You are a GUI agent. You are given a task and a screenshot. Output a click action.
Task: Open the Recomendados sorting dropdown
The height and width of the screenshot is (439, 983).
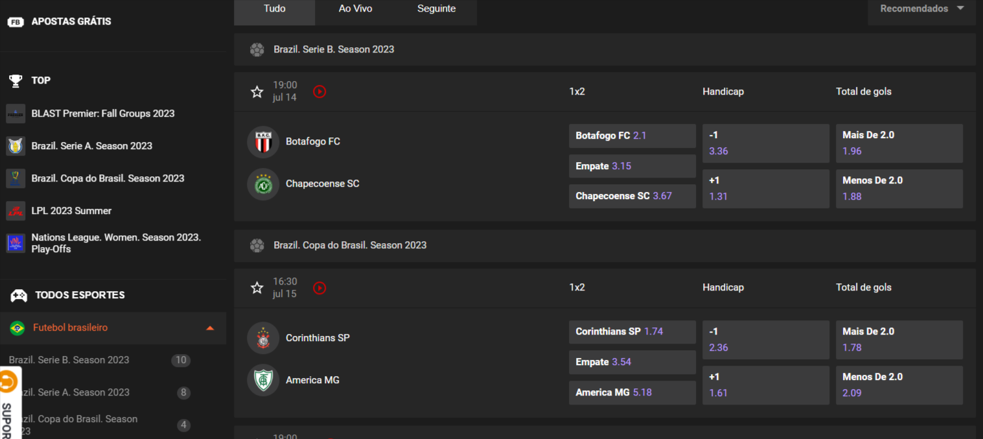(x=921, y=9)
